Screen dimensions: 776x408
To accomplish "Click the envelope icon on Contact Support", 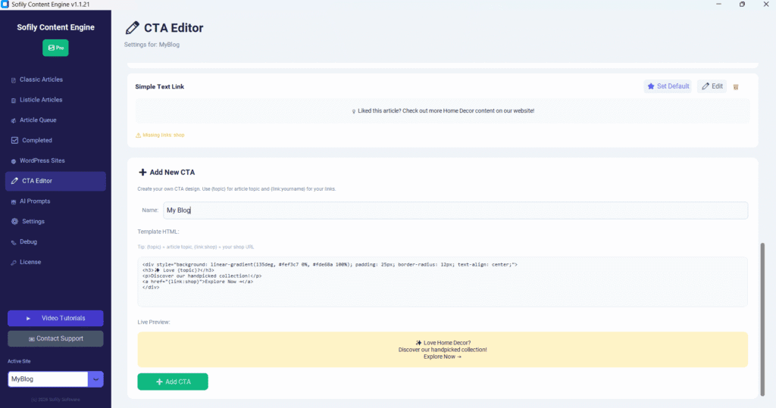I will coord(32,339).
